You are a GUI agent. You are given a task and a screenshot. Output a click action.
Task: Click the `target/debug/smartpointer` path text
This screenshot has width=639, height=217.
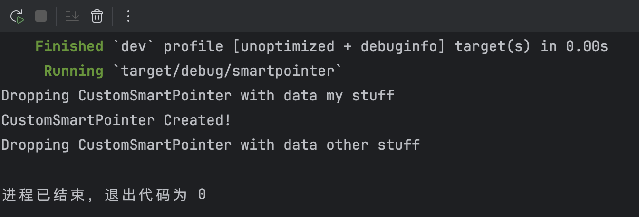click(x=227, y=71)
